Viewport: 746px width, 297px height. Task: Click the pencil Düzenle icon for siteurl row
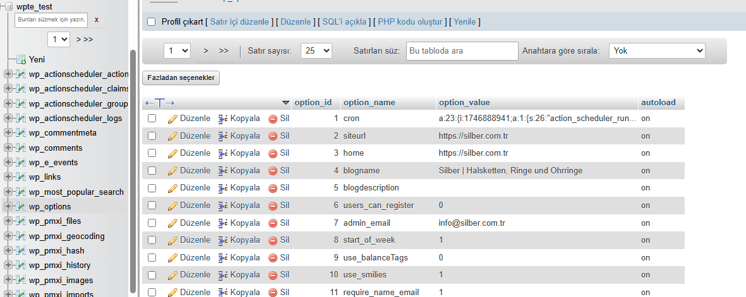click(x=172, y=136)
